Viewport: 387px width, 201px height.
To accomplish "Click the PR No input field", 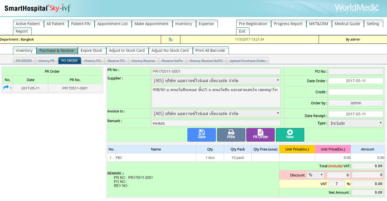I will point(216,71).
